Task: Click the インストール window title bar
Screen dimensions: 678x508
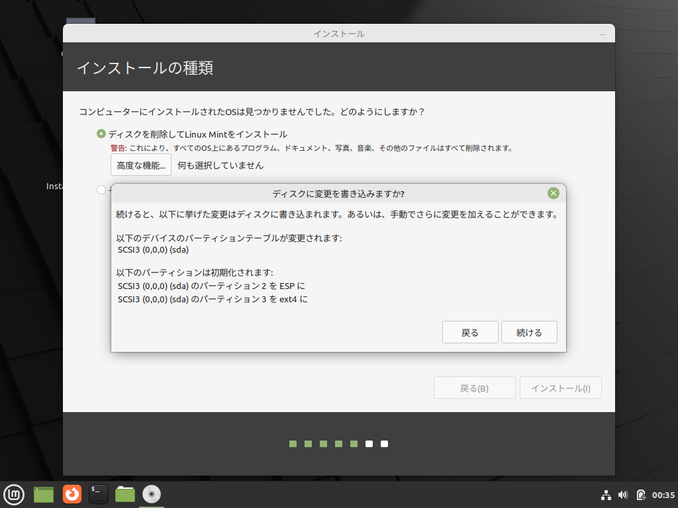Action: tap(338, 34)
